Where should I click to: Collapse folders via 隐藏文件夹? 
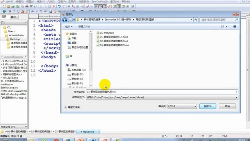click(x=72, y=107)
